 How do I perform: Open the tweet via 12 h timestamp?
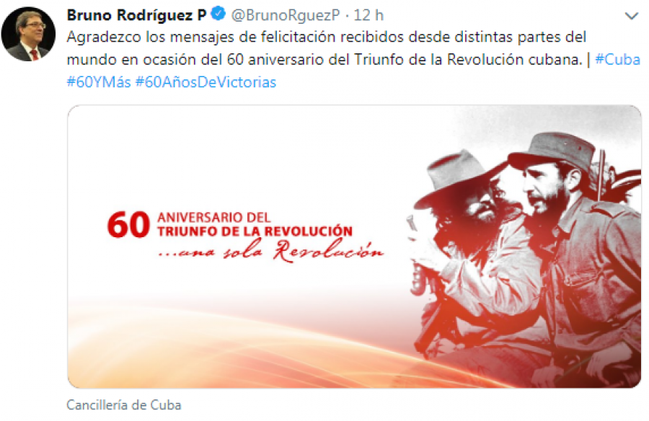pos(368,15)
